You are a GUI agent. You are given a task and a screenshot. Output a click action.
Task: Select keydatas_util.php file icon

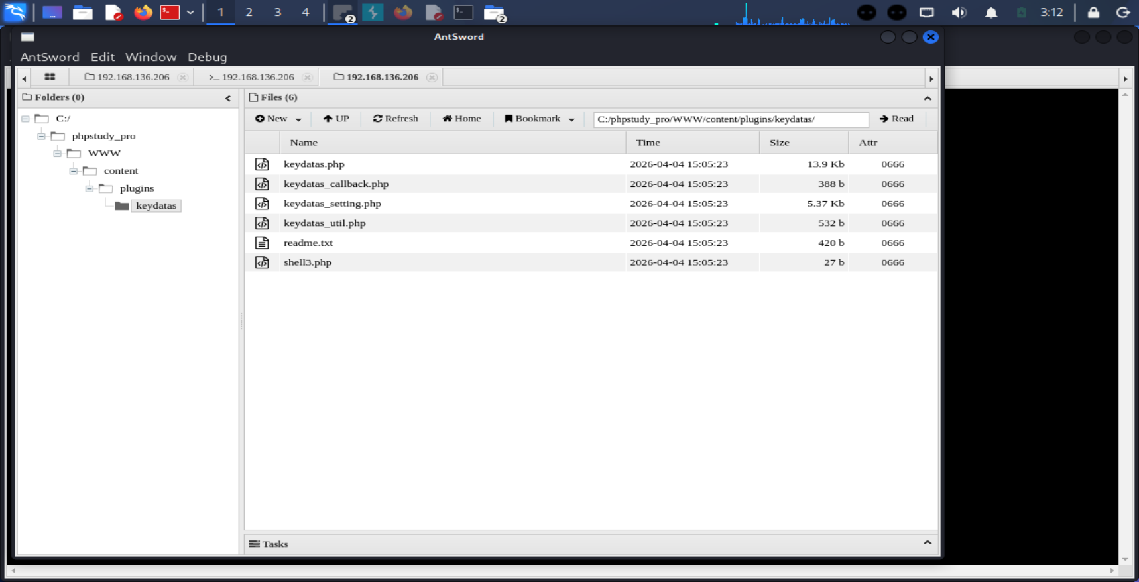tap(263, 223)
